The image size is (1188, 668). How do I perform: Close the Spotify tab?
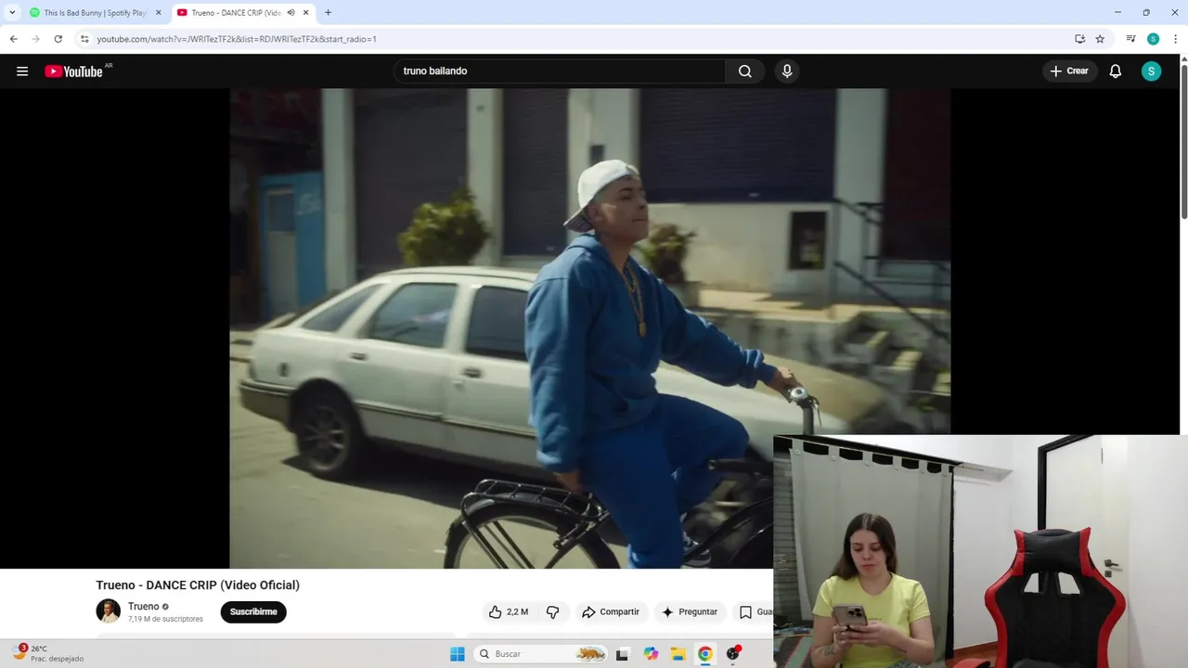158,13
